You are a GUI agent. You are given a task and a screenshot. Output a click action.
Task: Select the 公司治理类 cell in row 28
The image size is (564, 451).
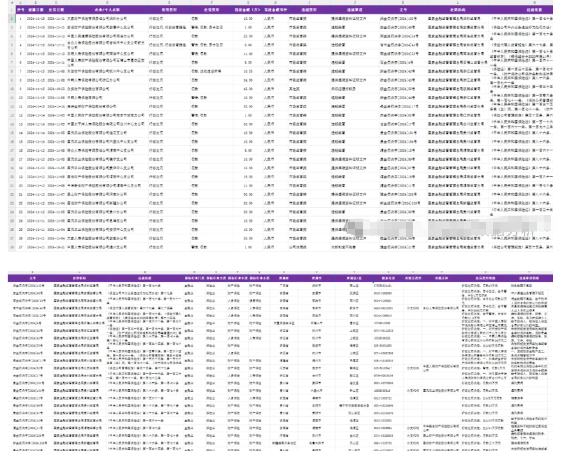[x=309, y=247]
